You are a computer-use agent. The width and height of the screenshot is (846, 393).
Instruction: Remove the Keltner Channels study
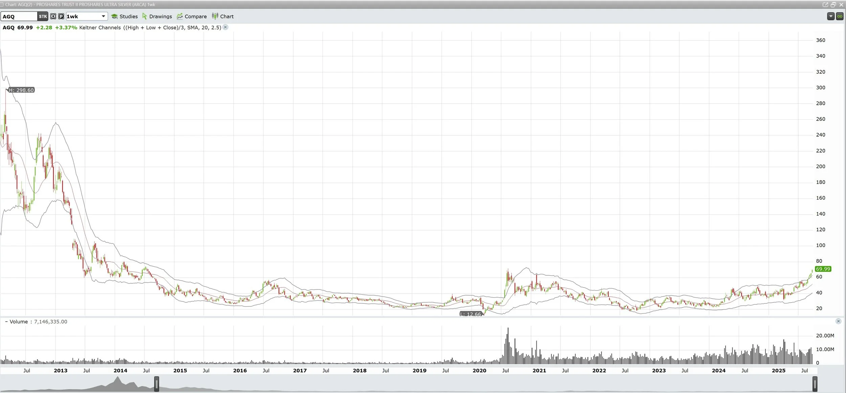pyautogui.click(x=225, y=27)
